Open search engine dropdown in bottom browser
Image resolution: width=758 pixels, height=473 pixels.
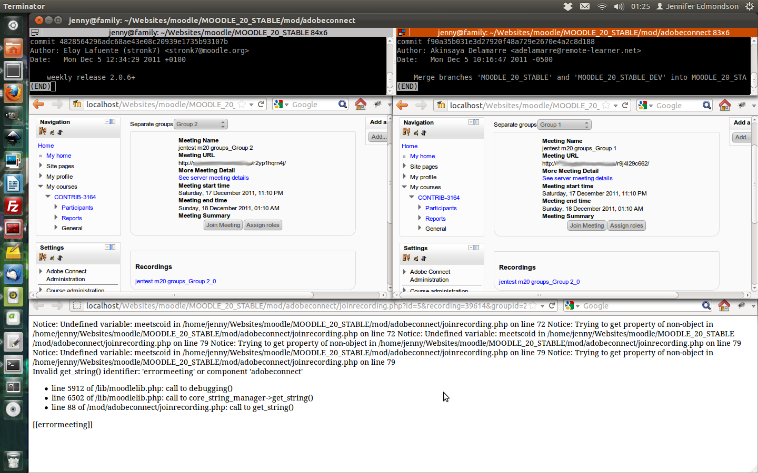(577, 306)
